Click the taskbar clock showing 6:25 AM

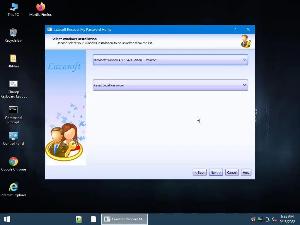coord(287,219)
